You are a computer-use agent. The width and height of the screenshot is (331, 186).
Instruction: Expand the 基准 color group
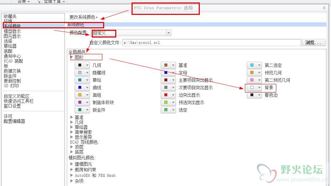(71, 117)
